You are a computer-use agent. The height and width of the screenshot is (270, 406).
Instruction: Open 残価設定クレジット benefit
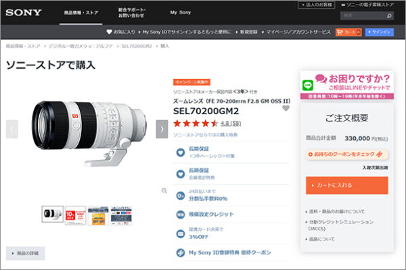tap(231, 214)
